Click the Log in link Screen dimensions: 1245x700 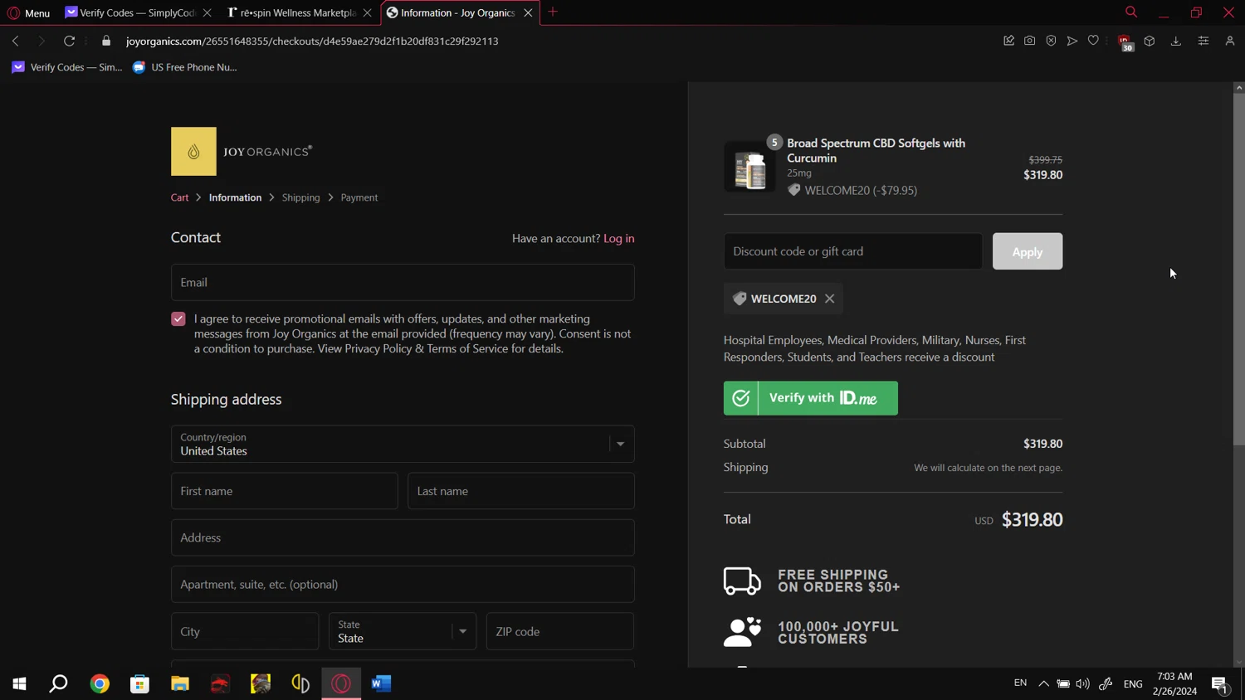click(618, 238)
